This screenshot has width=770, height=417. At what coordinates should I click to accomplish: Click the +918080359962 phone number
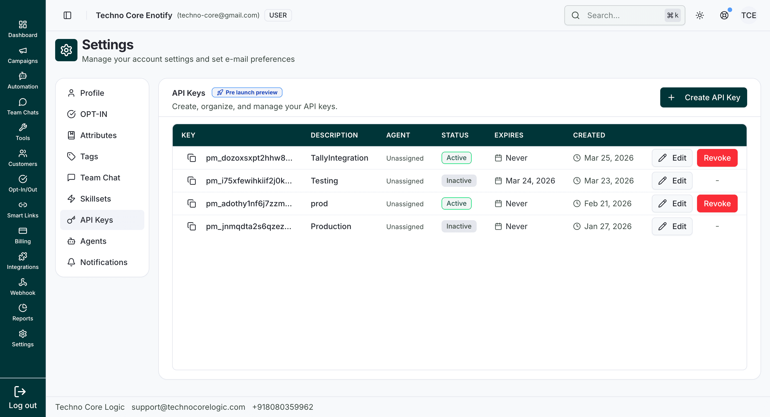[283, 407]
